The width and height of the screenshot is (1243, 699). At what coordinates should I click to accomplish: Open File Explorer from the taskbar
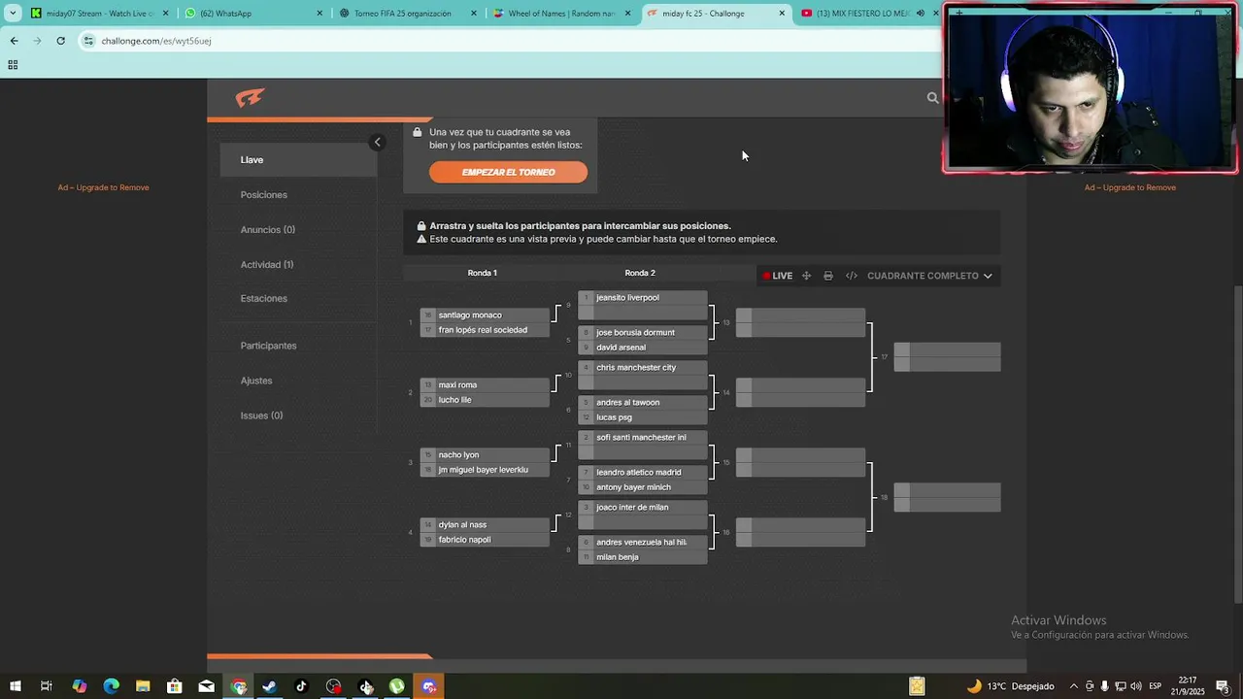coord(143,686)
